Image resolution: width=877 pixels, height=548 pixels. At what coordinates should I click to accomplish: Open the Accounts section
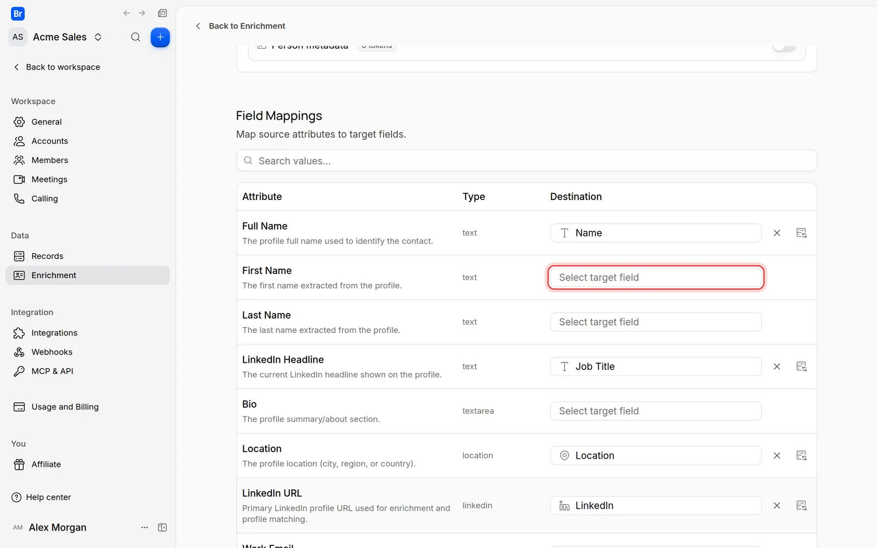pyautogui.click(x=88, y=141)
